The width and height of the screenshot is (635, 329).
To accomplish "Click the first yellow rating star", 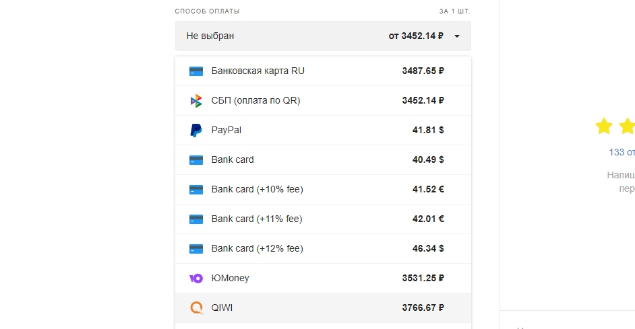I will coord(604,126).
